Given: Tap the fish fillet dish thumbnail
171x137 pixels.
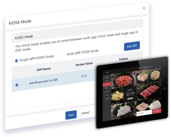Looking at the screenshot, I should 124,110.
